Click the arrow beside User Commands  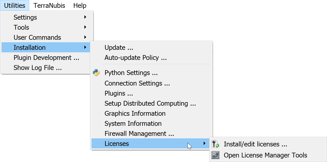tap(85, 37)
